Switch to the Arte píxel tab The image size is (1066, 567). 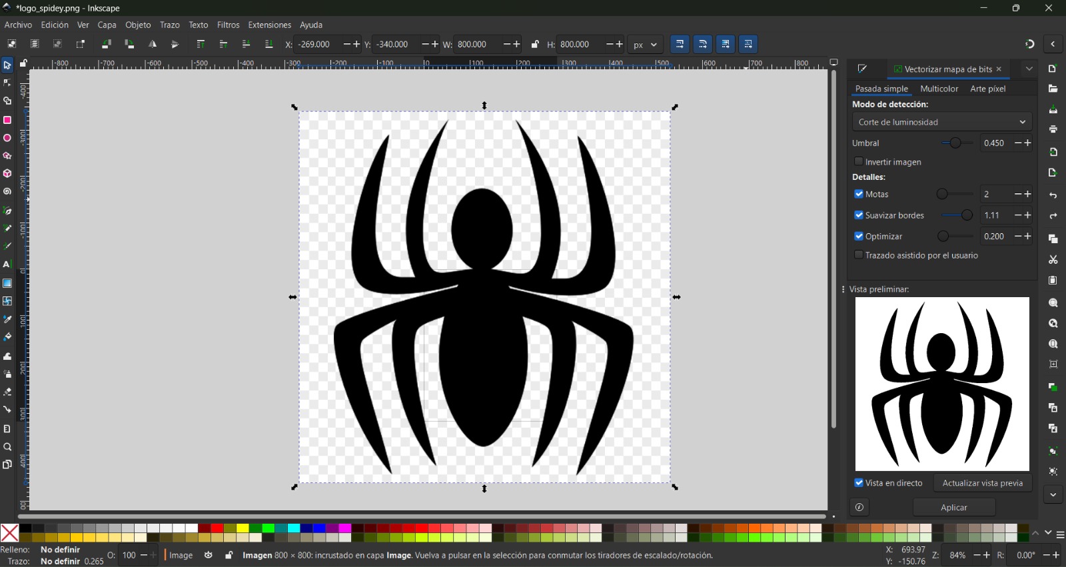[x=988, y=89]
